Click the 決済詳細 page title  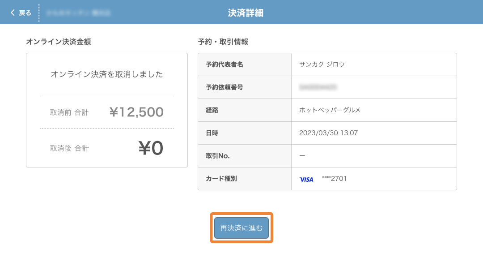pyautogui.click(x=246, y=13)
